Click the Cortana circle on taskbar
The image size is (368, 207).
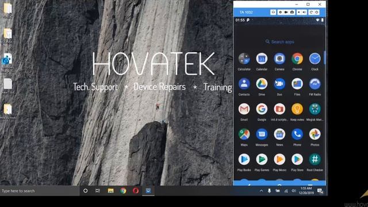click(86, 191)
